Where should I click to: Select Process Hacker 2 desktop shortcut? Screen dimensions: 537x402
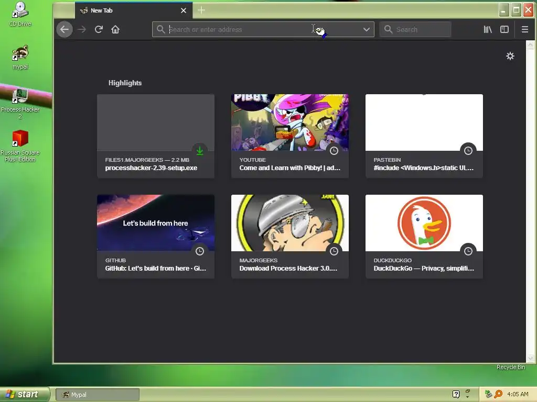coord(20,103)
